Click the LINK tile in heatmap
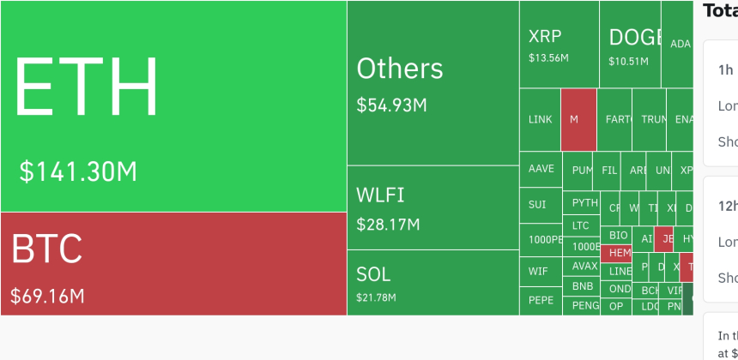 (x=540, y=120)
